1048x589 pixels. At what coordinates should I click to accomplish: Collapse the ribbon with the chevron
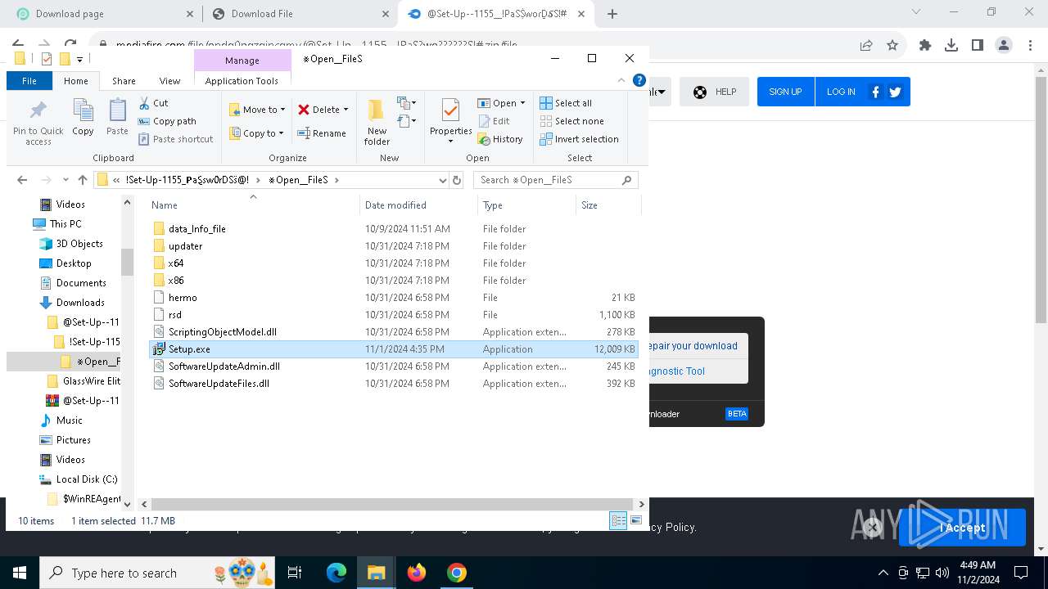pyautogui.click(x=621, y=80)
